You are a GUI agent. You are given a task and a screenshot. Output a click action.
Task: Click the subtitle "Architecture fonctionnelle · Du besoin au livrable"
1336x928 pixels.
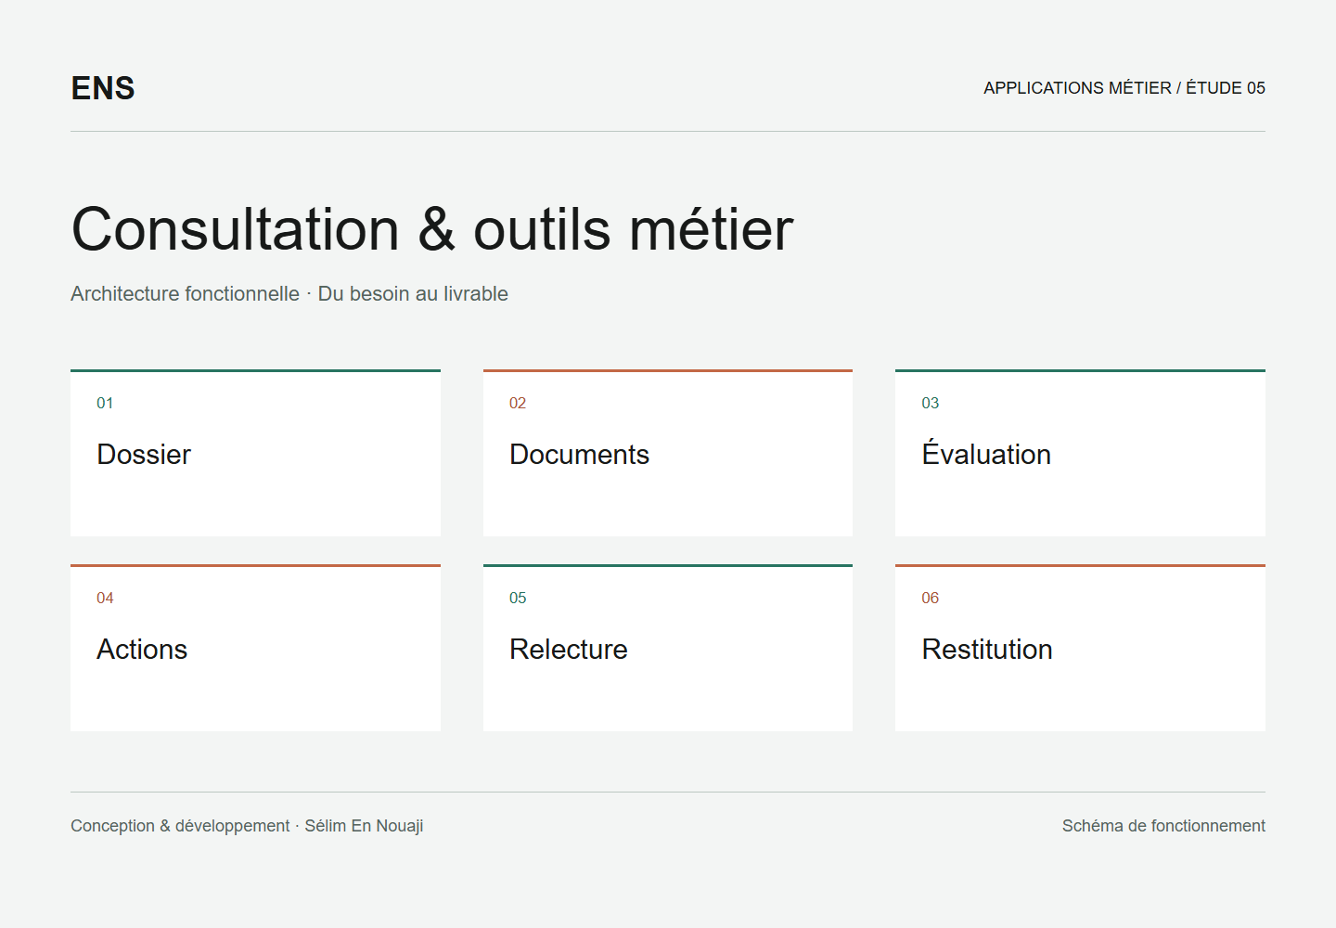pos(289,294)
